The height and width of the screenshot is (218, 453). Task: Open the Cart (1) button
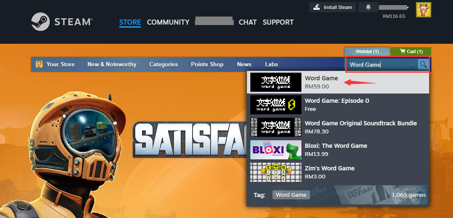411,51
